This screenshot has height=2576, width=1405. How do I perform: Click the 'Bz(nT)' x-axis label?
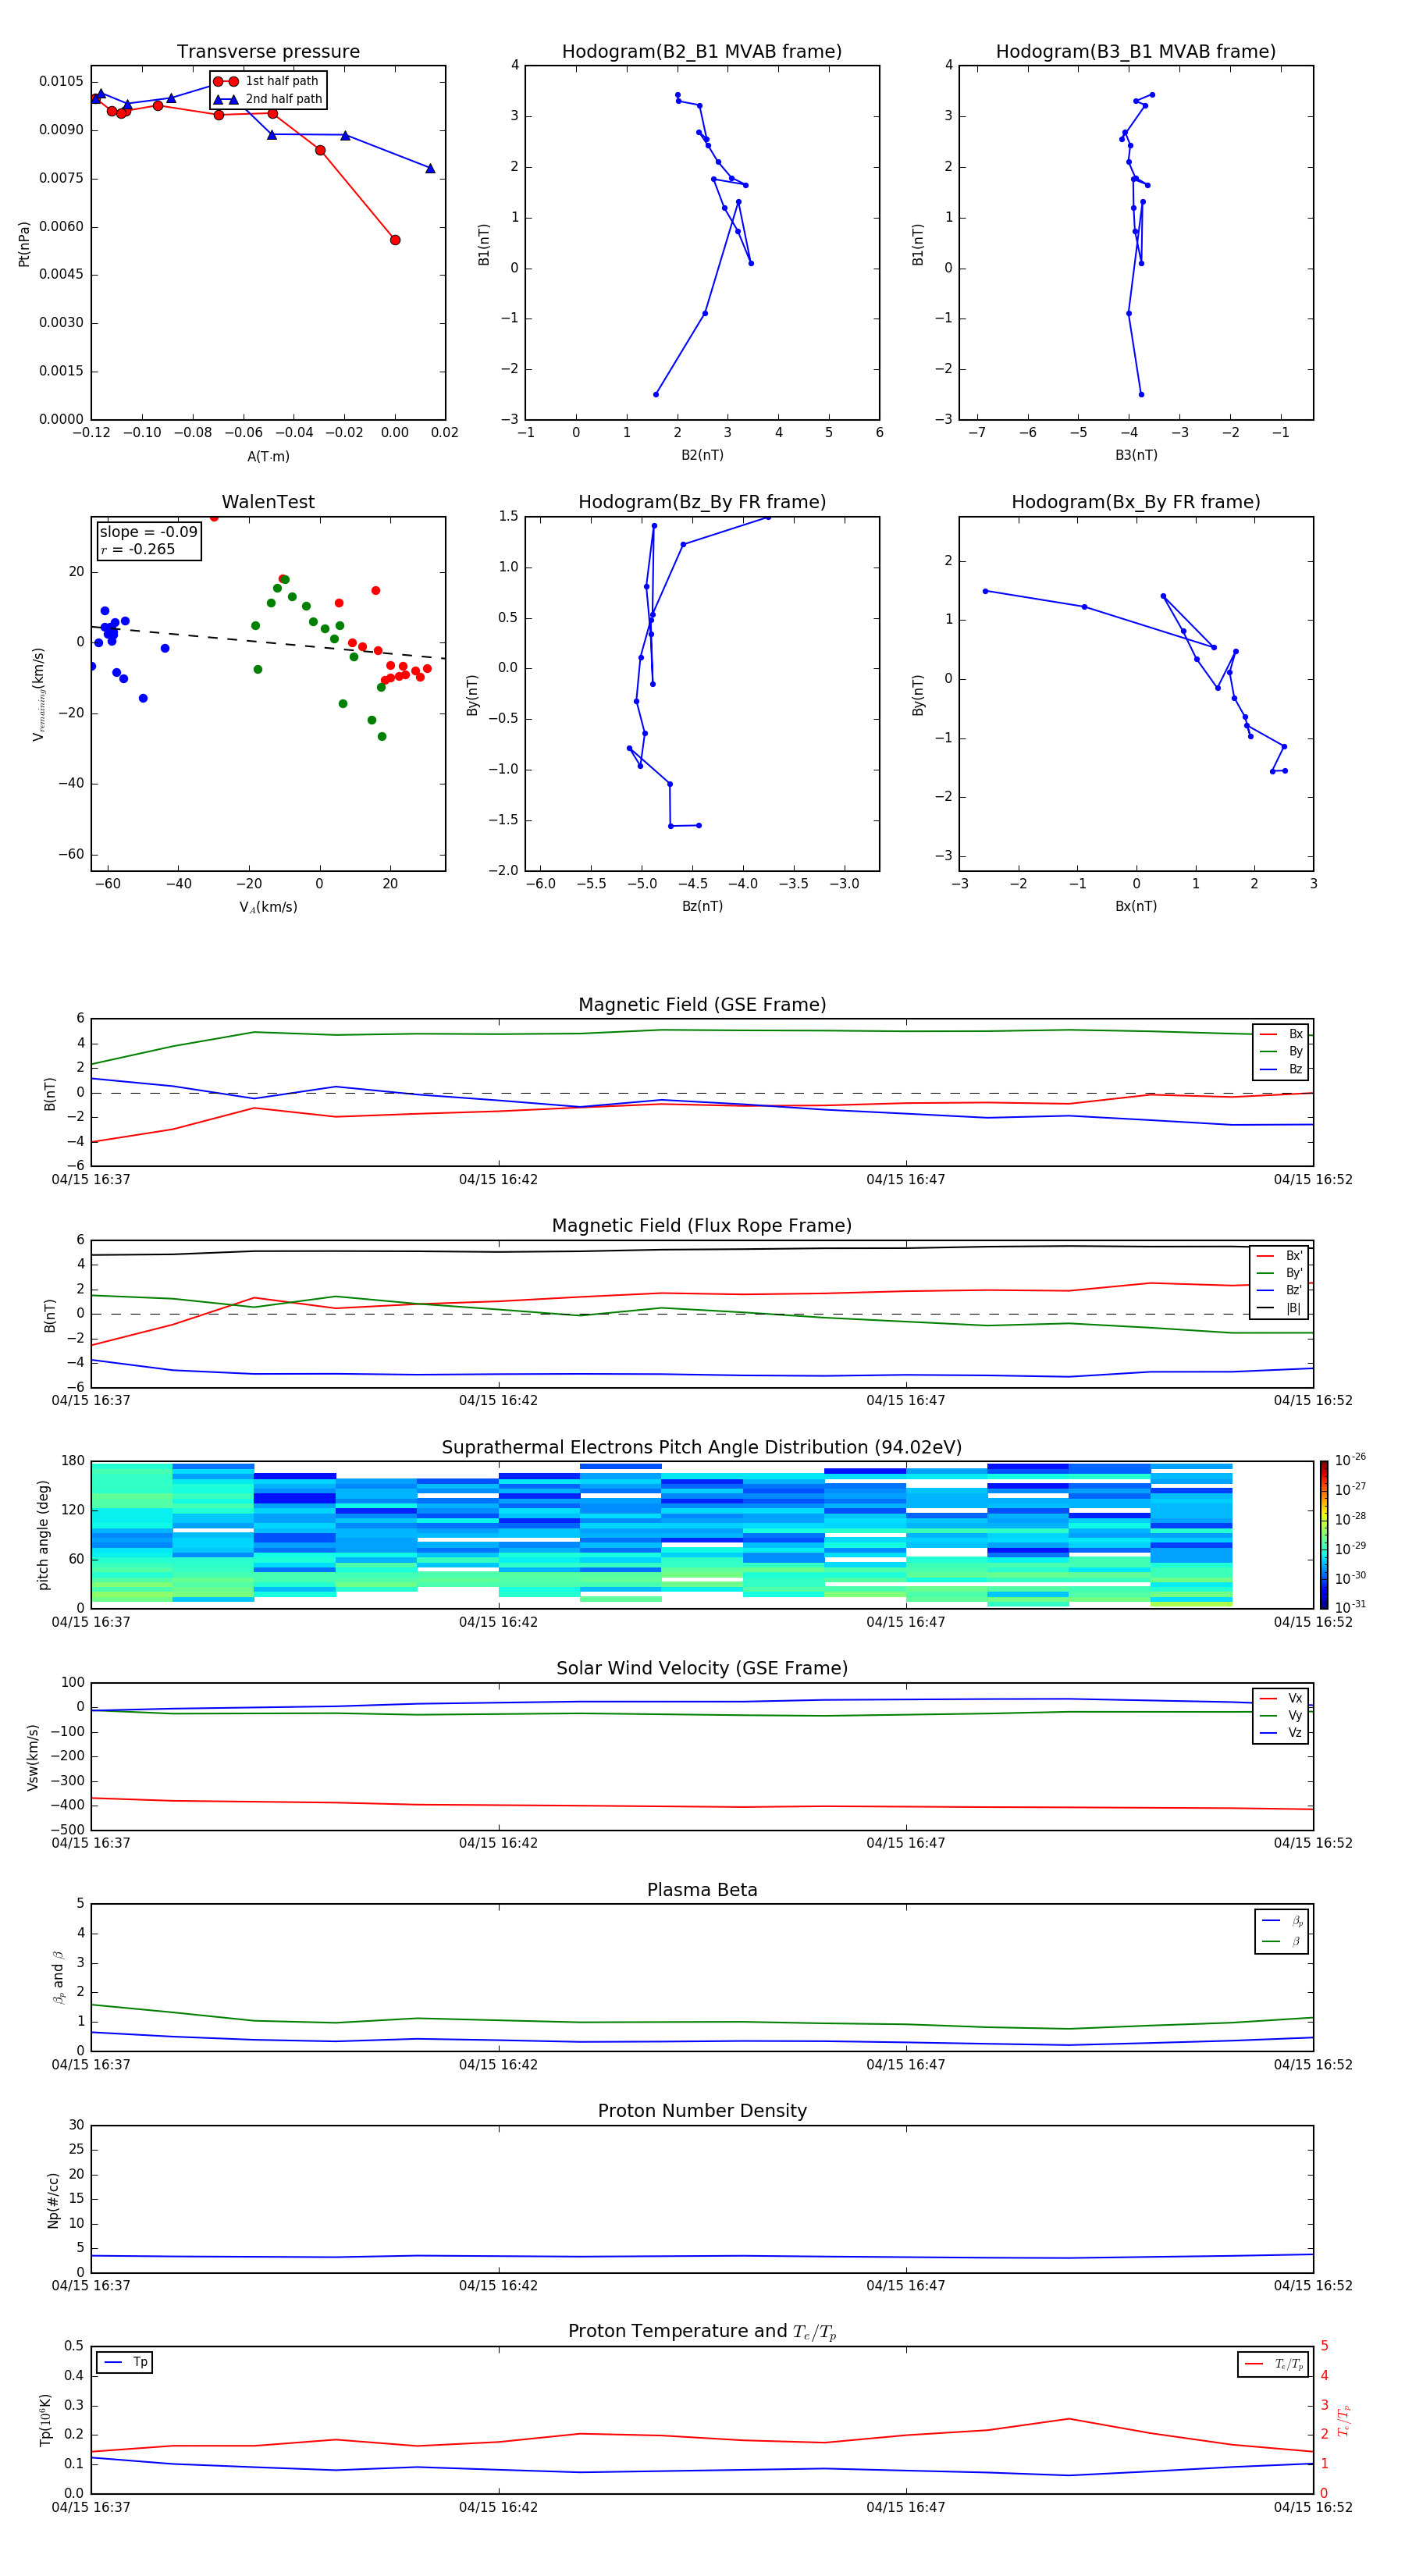702,906
